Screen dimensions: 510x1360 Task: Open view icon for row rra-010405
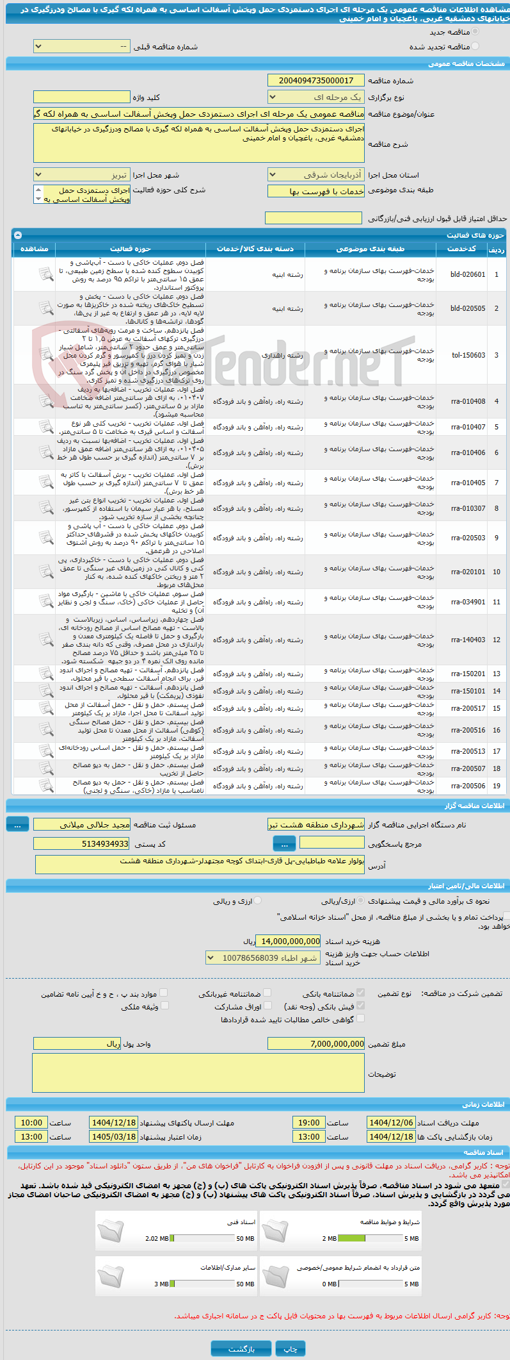tap(45, 482)
